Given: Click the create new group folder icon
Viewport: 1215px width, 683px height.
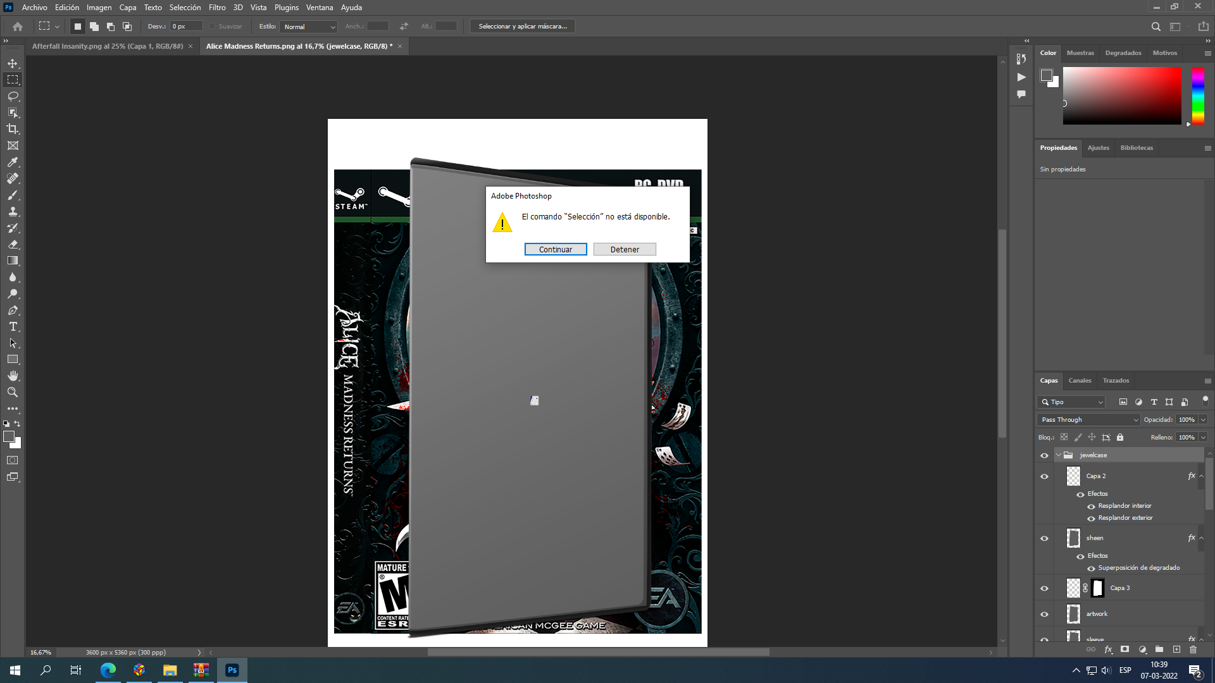Looking at the screenshot, I should [1159, 649].
